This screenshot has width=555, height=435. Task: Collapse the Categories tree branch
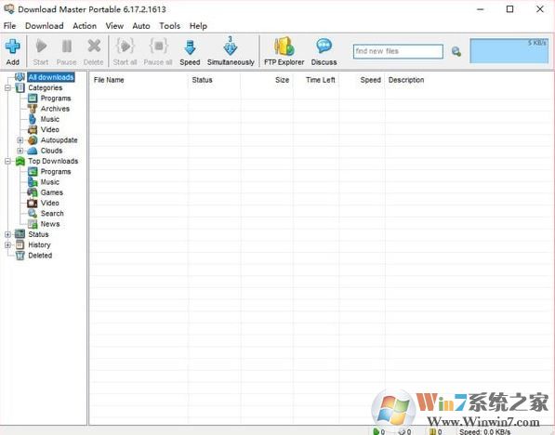[8, 87]
